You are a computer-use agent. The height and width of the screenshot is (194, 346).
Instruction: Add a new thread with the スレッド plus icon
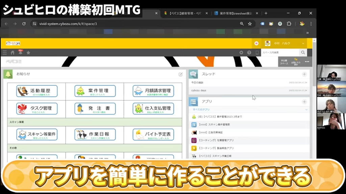click(x=305, y=74)
